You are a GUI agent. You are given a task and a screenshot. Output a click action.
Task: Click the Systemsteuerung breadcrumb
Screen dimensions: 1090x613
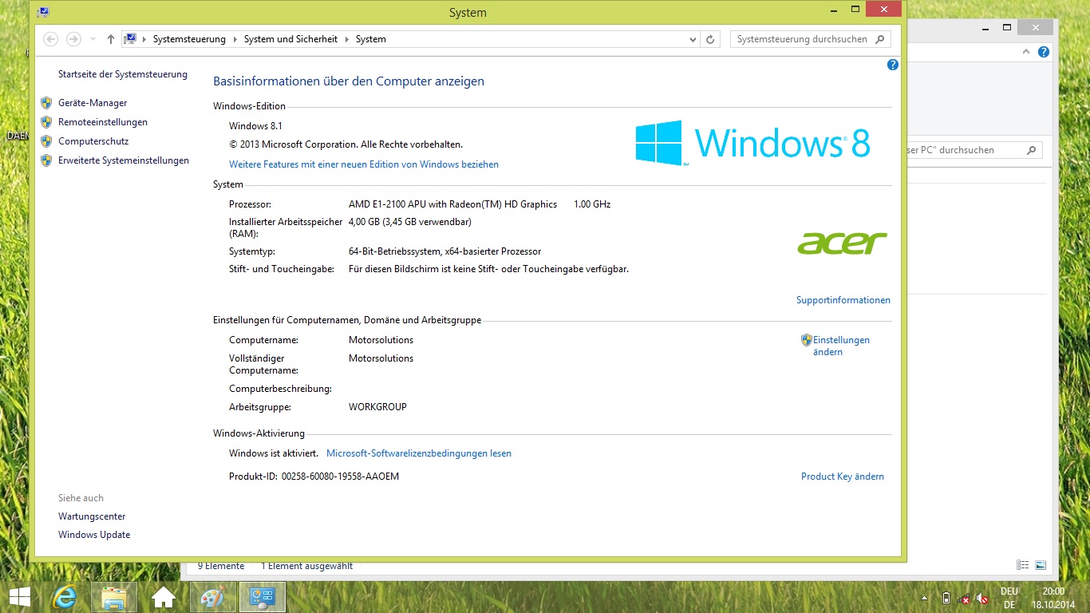[x=189, y=39]
